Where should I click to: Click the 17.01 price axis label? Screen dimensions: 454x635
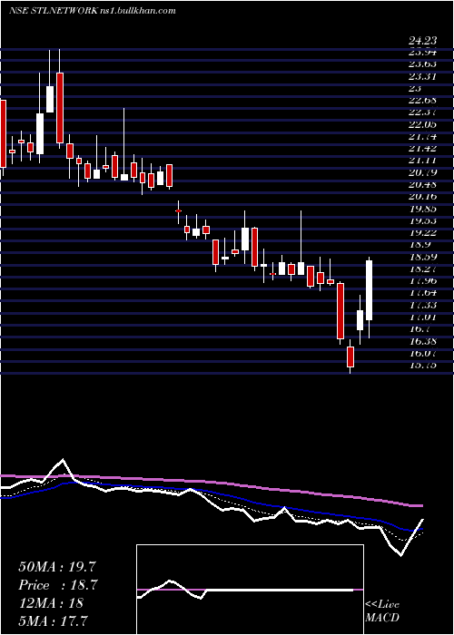tap(422, 317)
